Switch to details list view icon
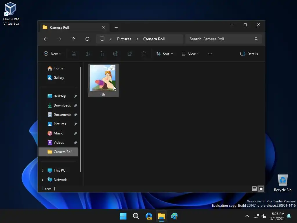Screen dimensions: 297x223 coord(254,189)
